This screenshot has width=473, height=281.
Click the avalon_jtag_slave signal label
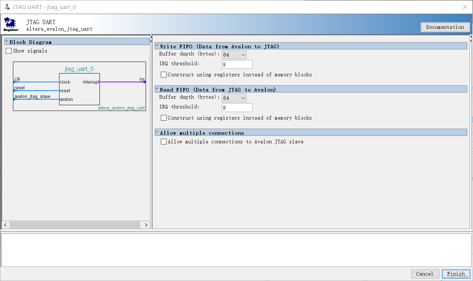[x=32, y=97]
